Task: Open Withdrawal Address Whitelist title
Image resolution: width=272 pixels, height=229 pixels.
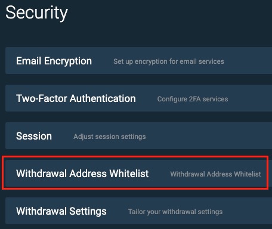Action: [82, 174]
